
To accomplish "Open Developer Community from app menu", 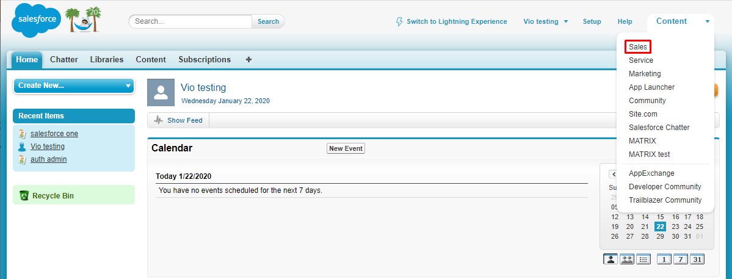I will coord(665,187).
